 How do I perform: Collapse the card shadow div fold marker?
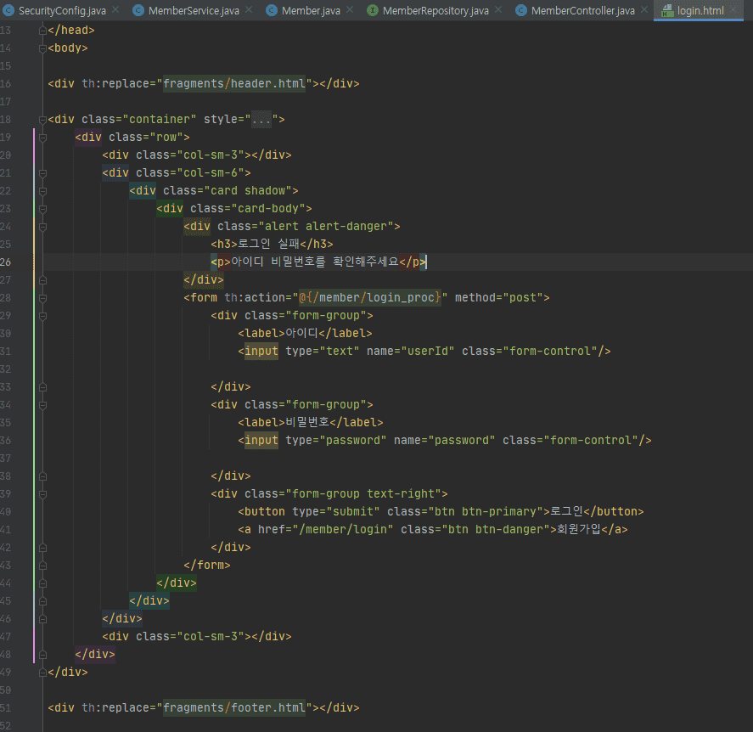tap(42, 191)
